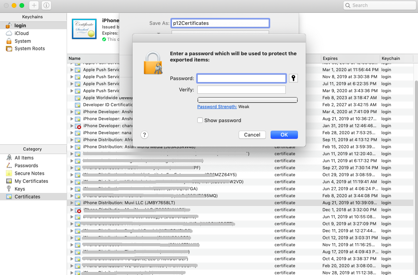This screenshot has width=418, height=275.
Task: Click the Search field in the toolbar
Action: 380,5
